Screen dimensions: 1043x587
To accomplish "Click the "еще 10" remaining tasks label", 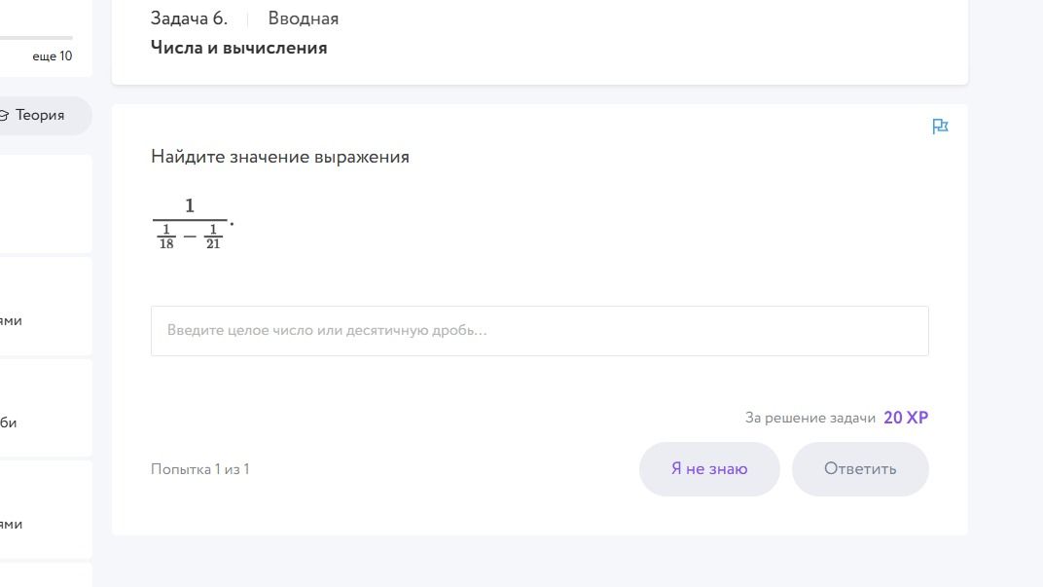I will coord(52,56).
